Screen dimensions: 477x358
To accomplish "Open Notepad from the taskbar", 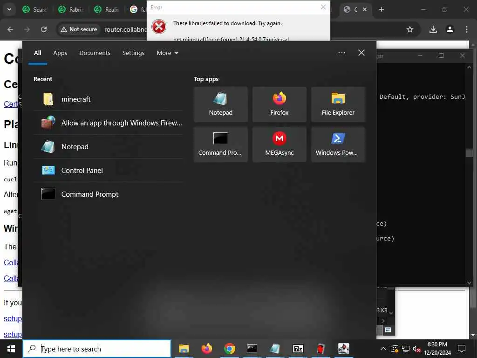I will (x=275, y=349).
